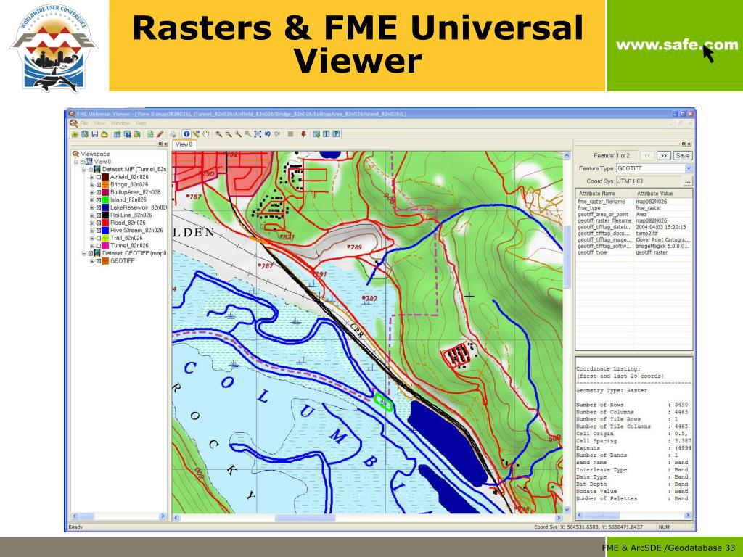The image size is (743, 557).
Task: Click the Coord Sys ellipsis button
Action: click(688, 181)
